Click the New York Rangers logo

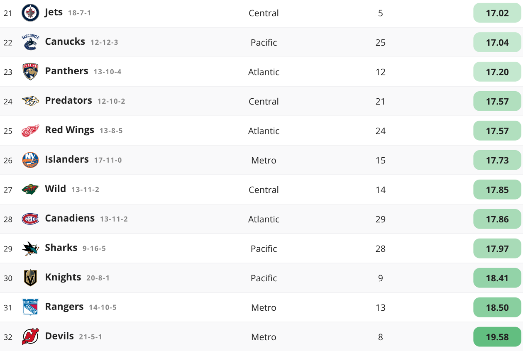pos(30,307)
